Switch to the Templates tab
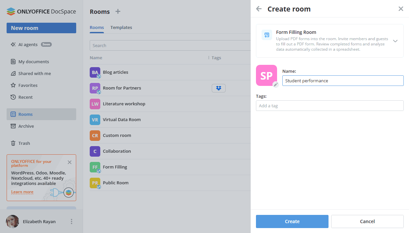The image size is (409, 233). click(x=121, y=28)
